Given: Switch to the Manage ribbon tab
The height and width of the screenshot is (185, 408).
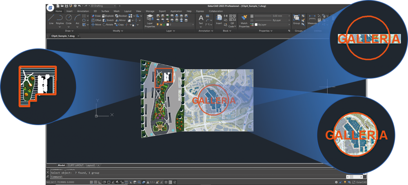Looking at the screenshot, I should pos(150,11).
